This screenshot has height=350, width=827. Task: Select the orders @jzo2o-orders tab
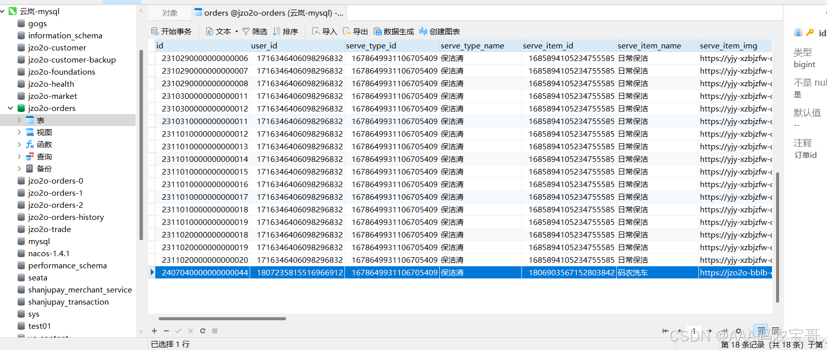(x=269, y=13)
